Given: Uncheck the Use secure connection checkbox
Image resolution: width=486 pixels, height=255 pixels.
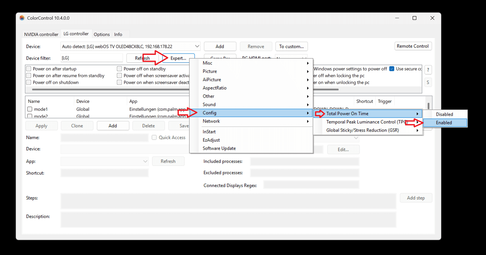Looking at the screenshot, I should click(x=392, y=69).
